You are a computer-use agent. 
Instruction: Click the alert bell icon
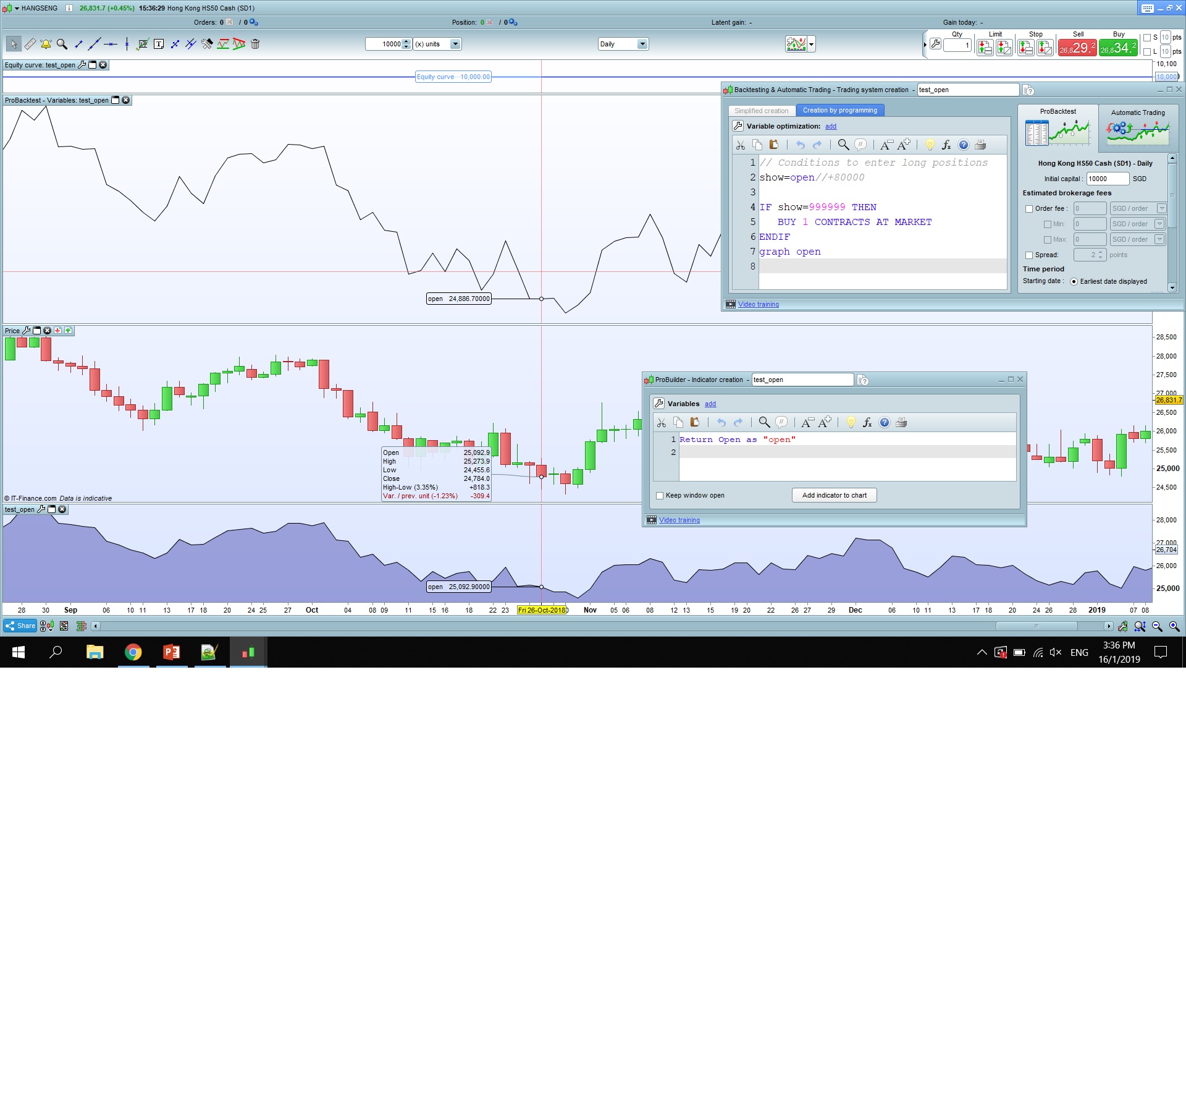coord(46,44)
